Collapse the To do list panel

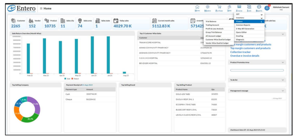(x=283, y=80)
